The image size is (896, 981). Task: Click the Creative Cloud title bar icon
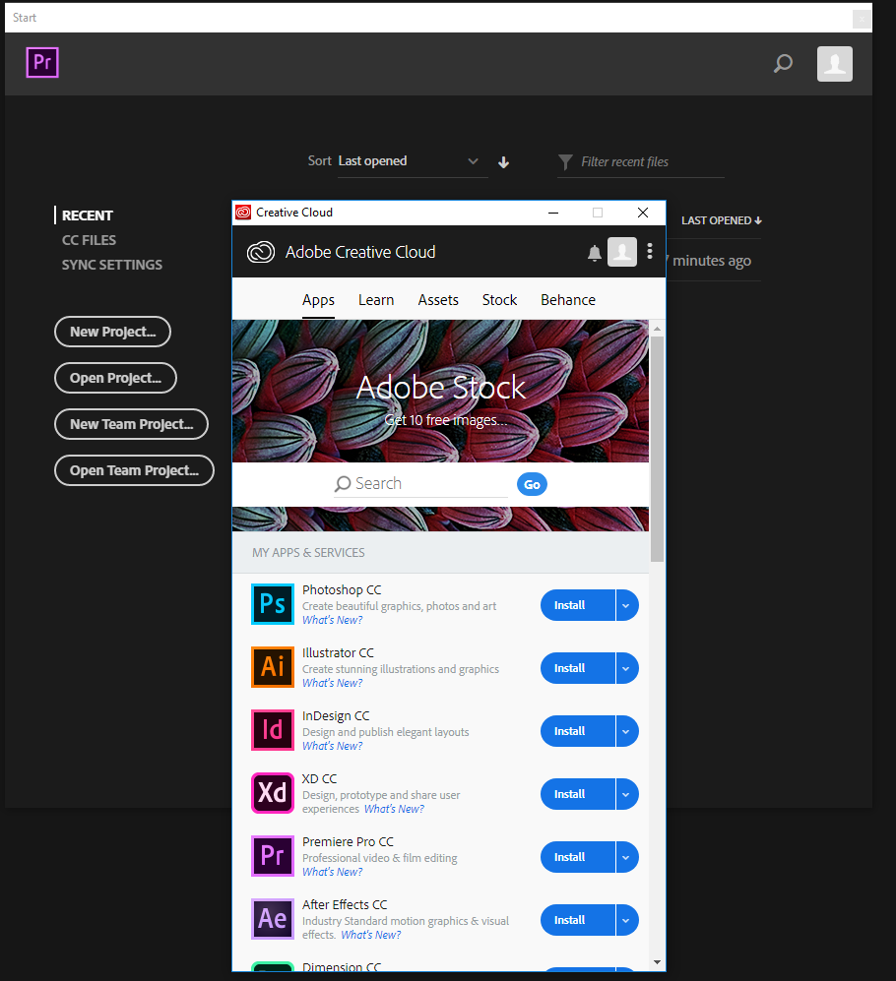(x=243, y=213)
